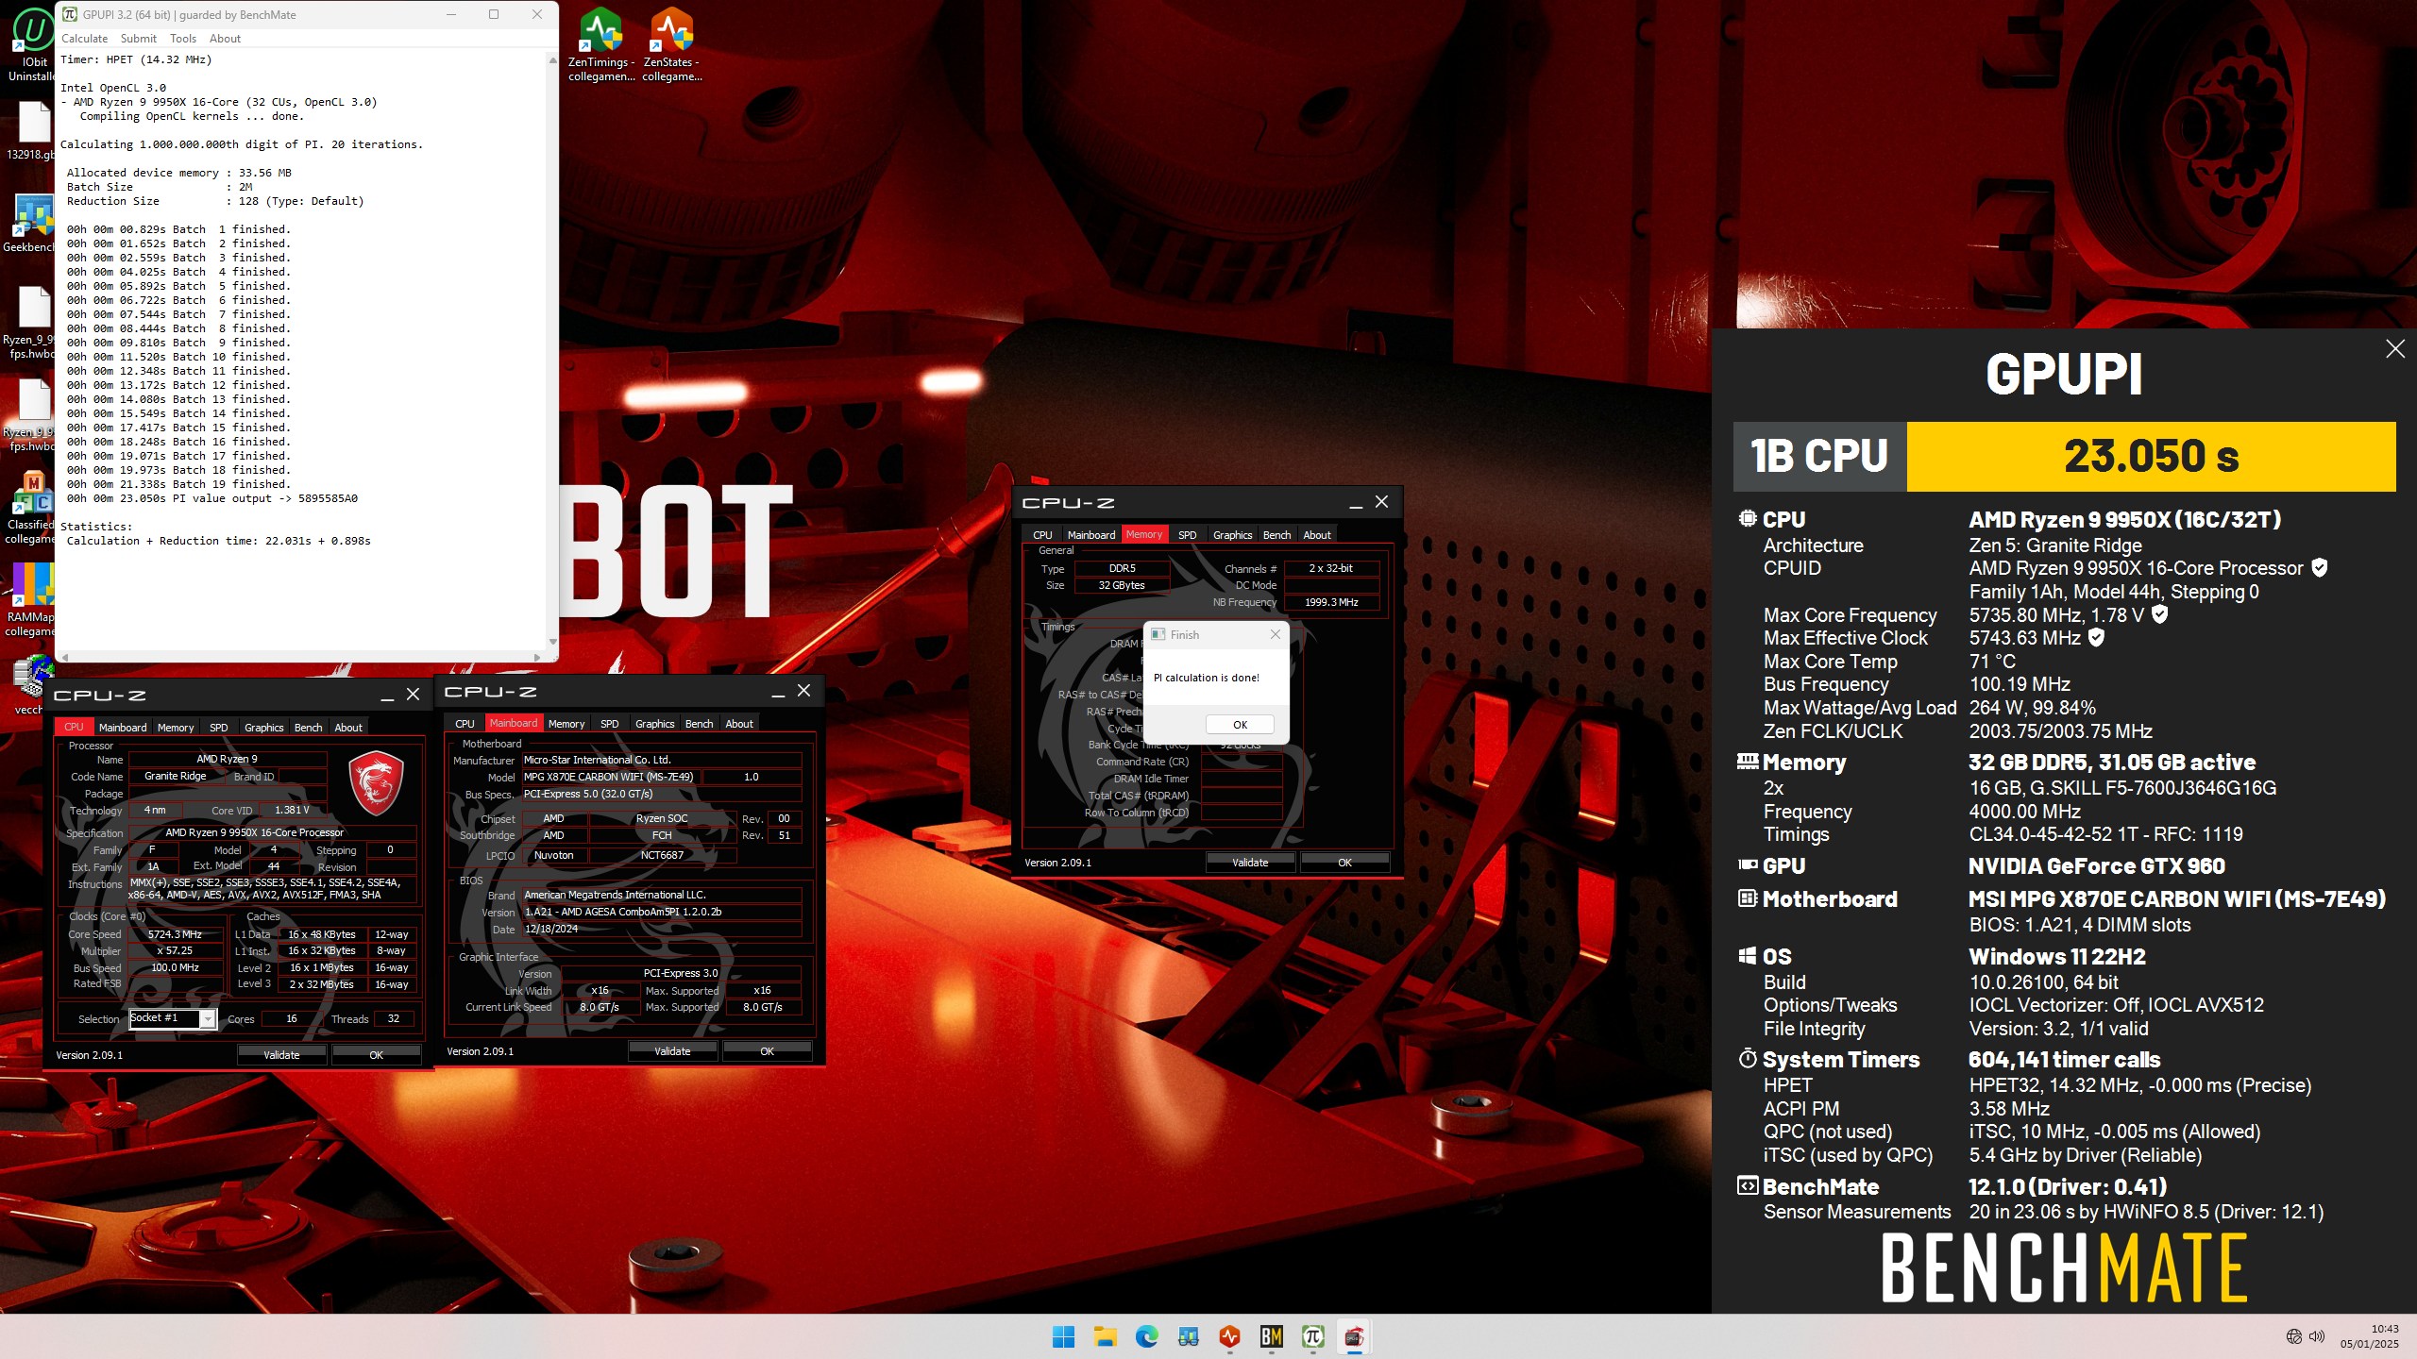The image size is (2417, 1359).
Task: Open the BenchMate taskbar icon
Action: 1271,1336
